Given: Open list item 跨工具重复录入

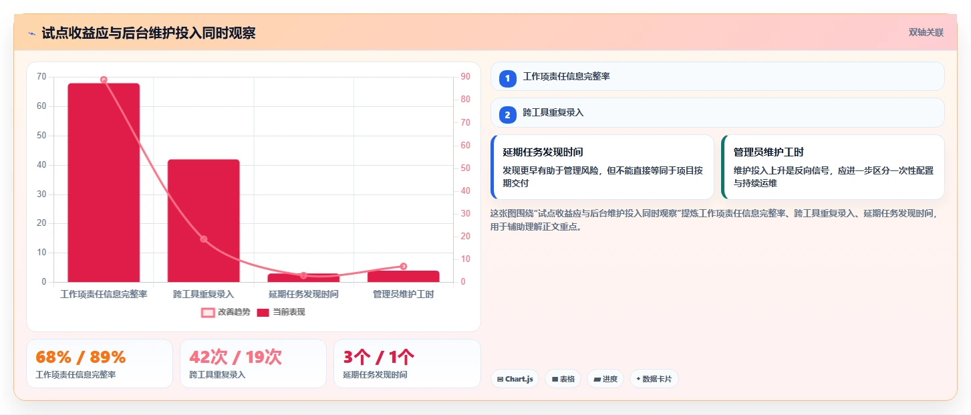Looking at the screenshot, I should pyautogui.click(x=717, y=113).
